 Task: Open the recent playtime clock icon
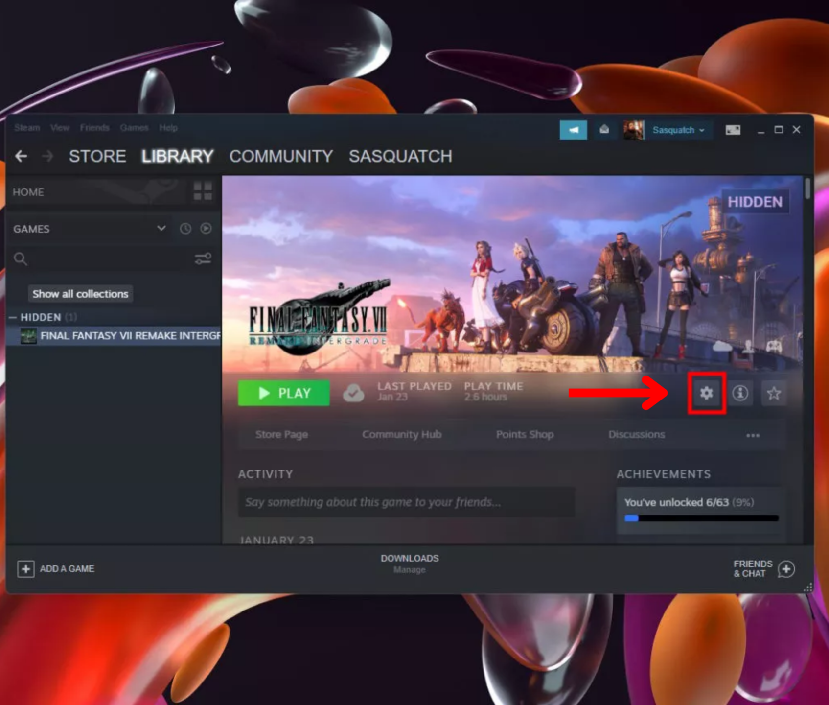point(185,228)
